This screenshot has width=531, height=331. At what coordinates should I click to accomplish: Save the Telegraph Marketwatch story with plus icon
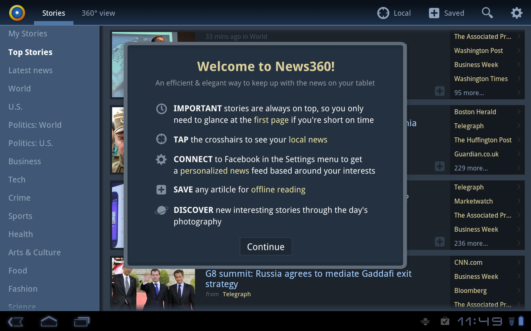click(x=439, y=242)
